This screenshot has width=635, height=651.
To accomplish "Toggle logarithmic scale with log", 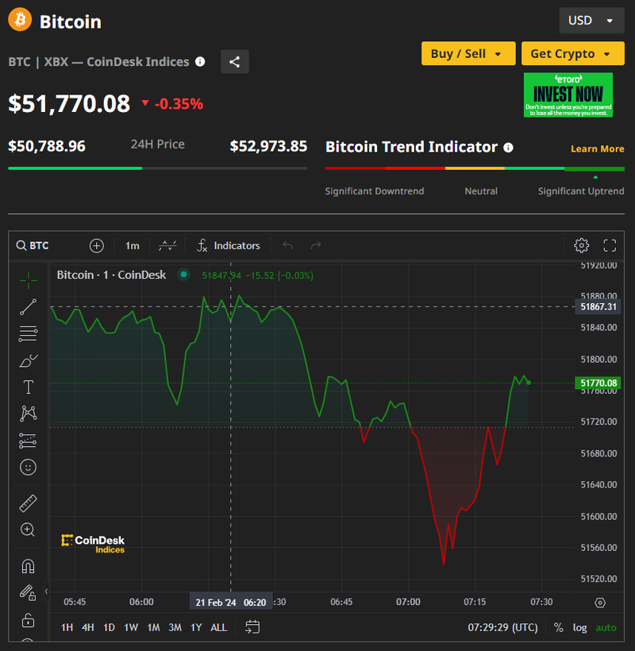I will 580,627.
